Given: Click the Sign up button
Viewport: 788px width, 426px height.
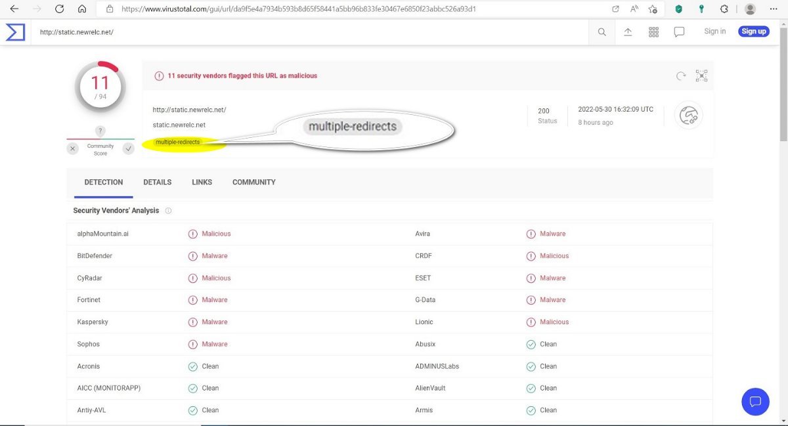Looking at the screenshot, I should tap(753, 32).
